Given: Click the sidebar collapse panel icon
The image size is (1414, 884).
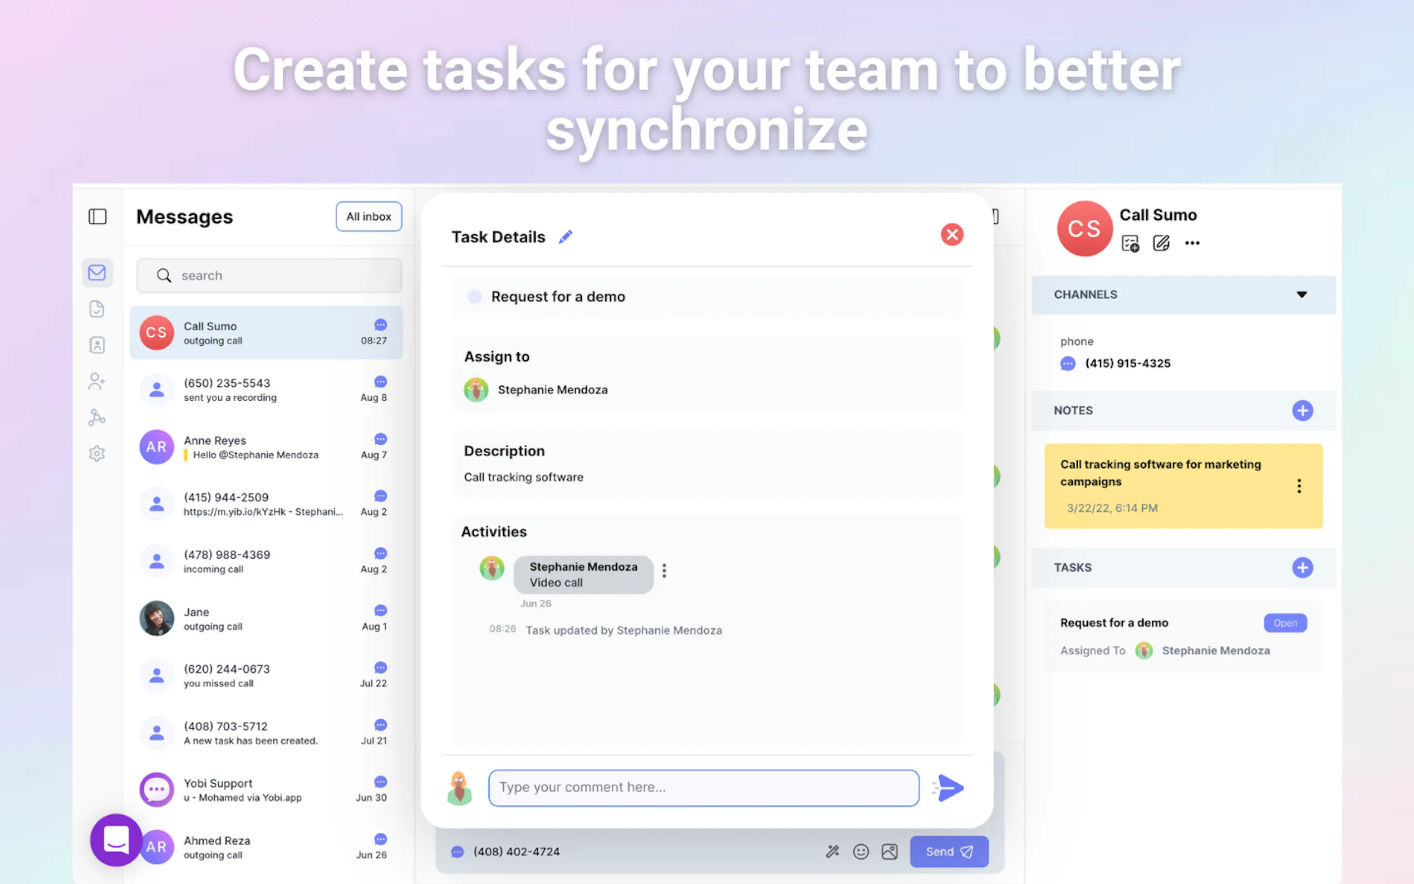Looking at the screenshot, I should (x=97, y=217).
